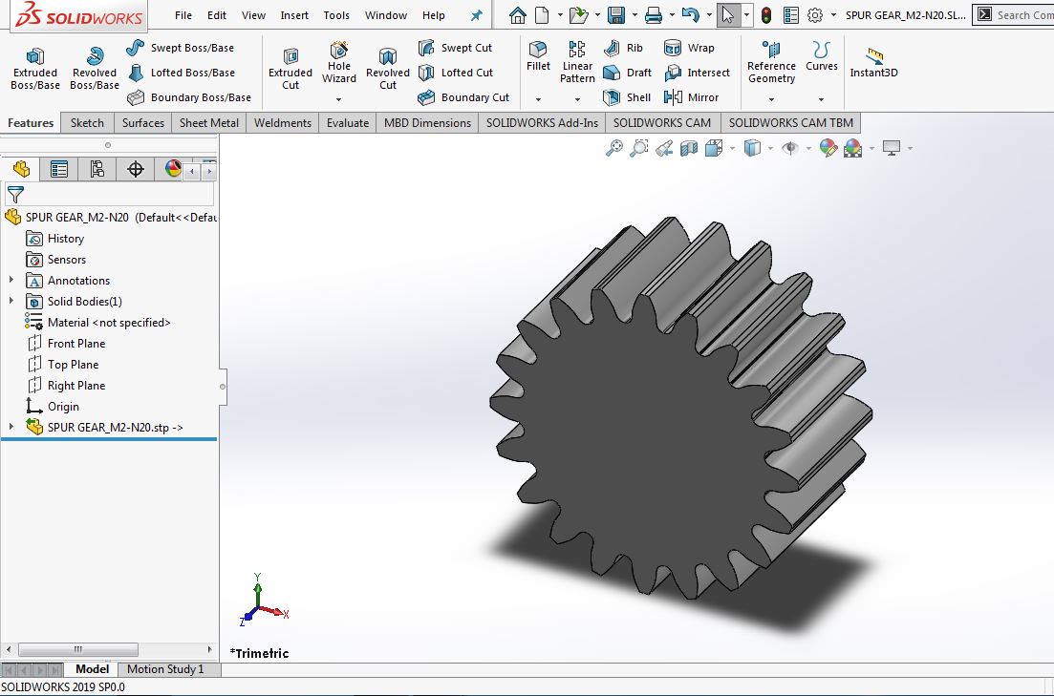
Task: Click the Print icon
Action: (654, 14)
